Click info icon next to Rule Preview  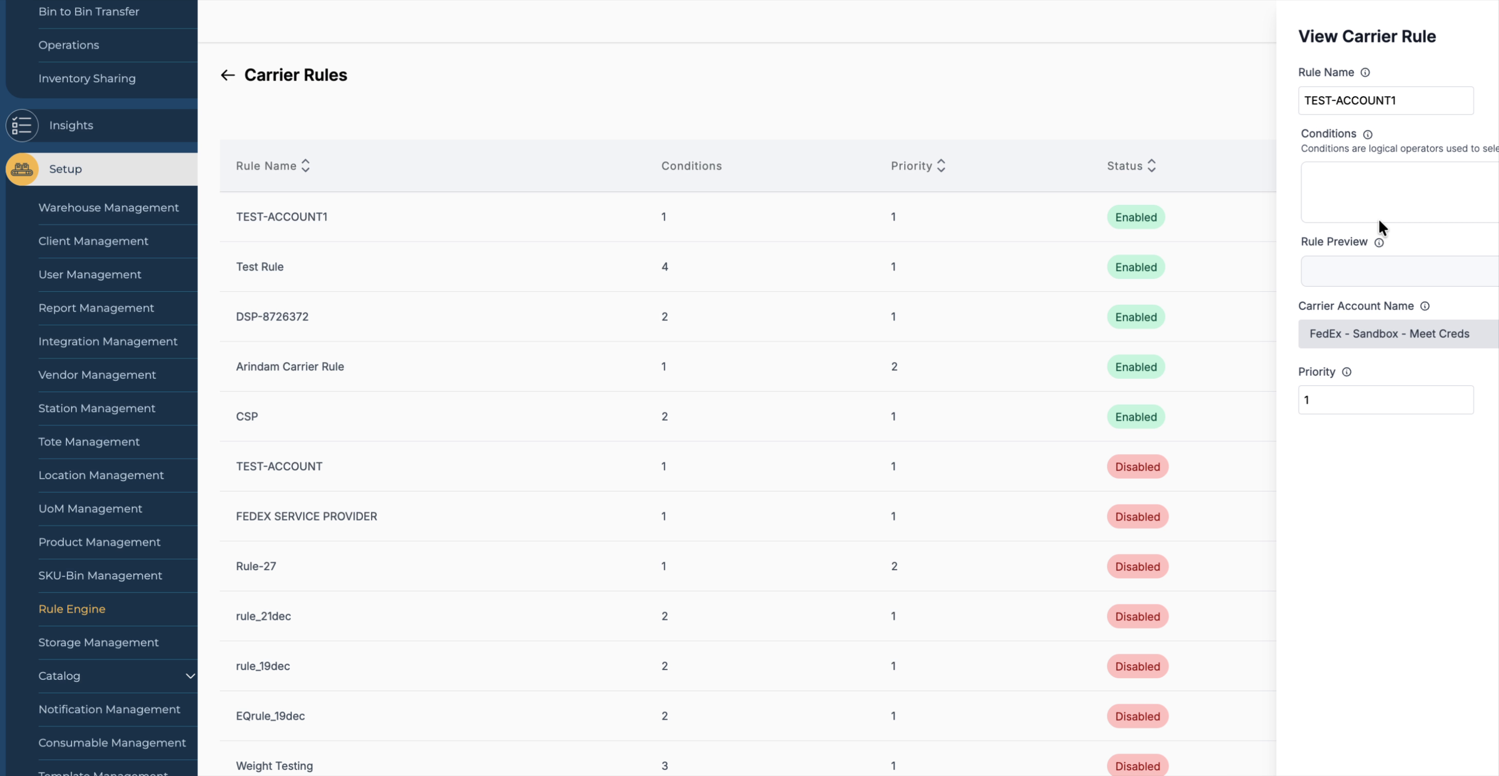[x=1379, y=242]
